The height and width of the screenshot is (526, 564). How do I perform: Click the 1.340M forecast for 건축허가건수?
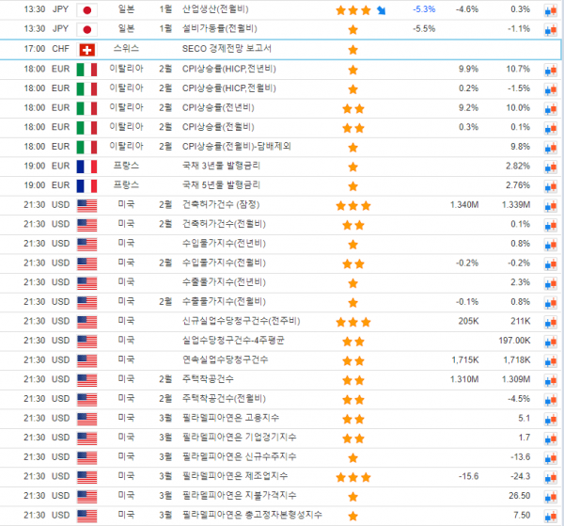(x=464, y=205)
